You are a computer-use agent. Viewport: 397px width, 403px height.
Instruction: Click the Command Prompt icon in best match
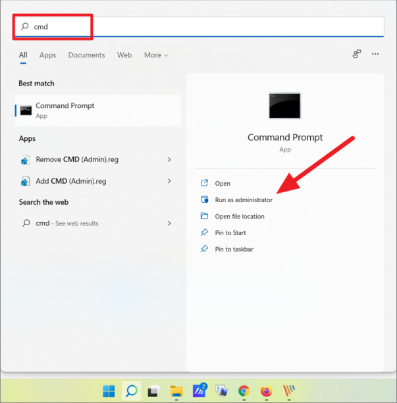(x=26, y=111)
